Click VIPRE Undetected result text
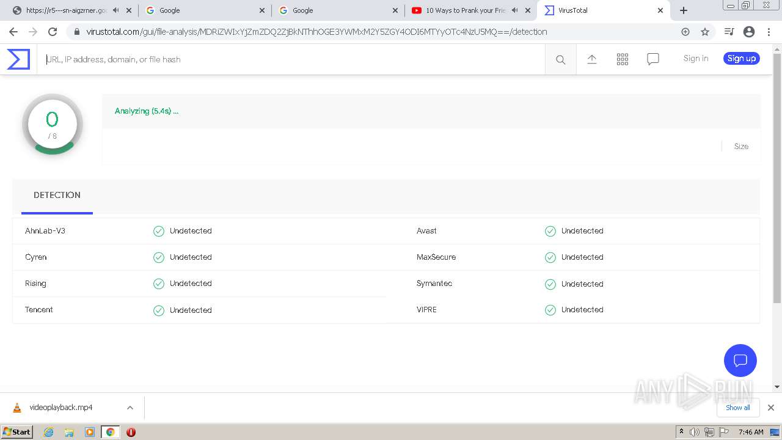This screenshot has width=782, height=440. pyautogui.click(x=582, y=310)
